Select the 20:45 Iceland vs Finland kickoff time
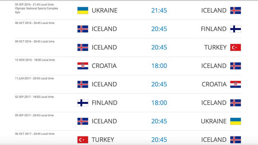Screen dimensions: 258x145 [x=159, y=29]
